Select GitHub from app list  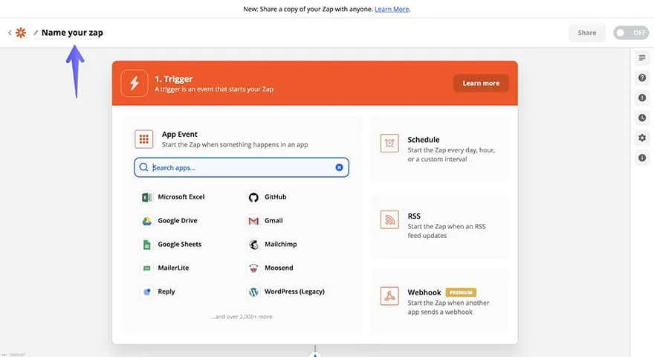coord(275,197)
